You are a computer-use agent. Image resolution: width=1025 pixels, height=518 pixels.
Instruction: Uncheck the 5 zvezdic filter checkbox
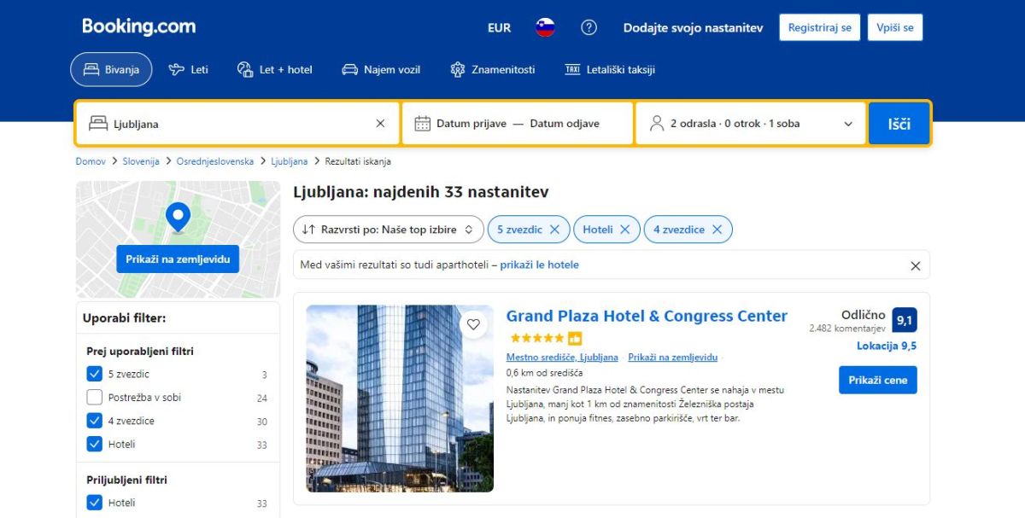(x=95, y=374)
